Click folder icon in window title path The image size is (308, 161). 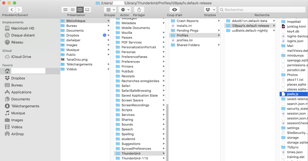[98, 3]
